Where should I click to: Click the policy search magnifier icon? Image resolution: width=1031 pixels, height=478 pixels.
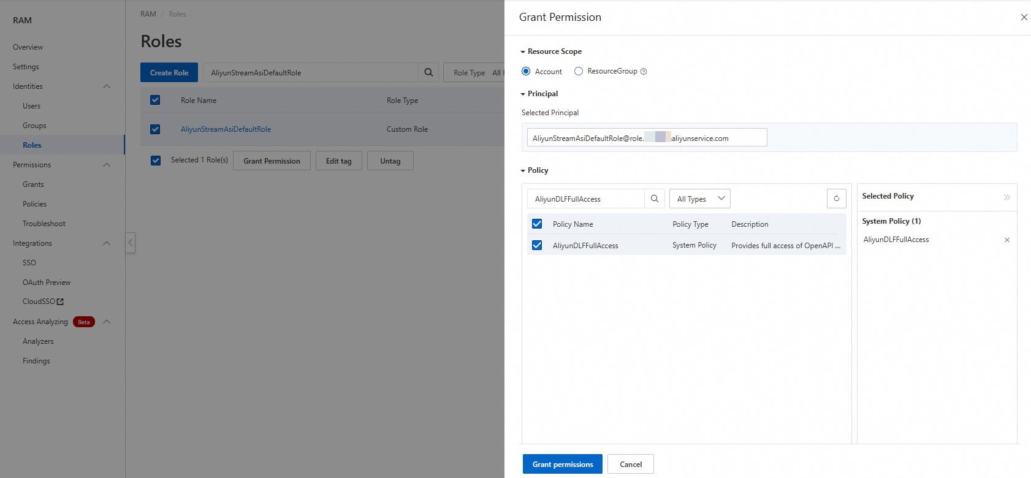tap(654, 199)
